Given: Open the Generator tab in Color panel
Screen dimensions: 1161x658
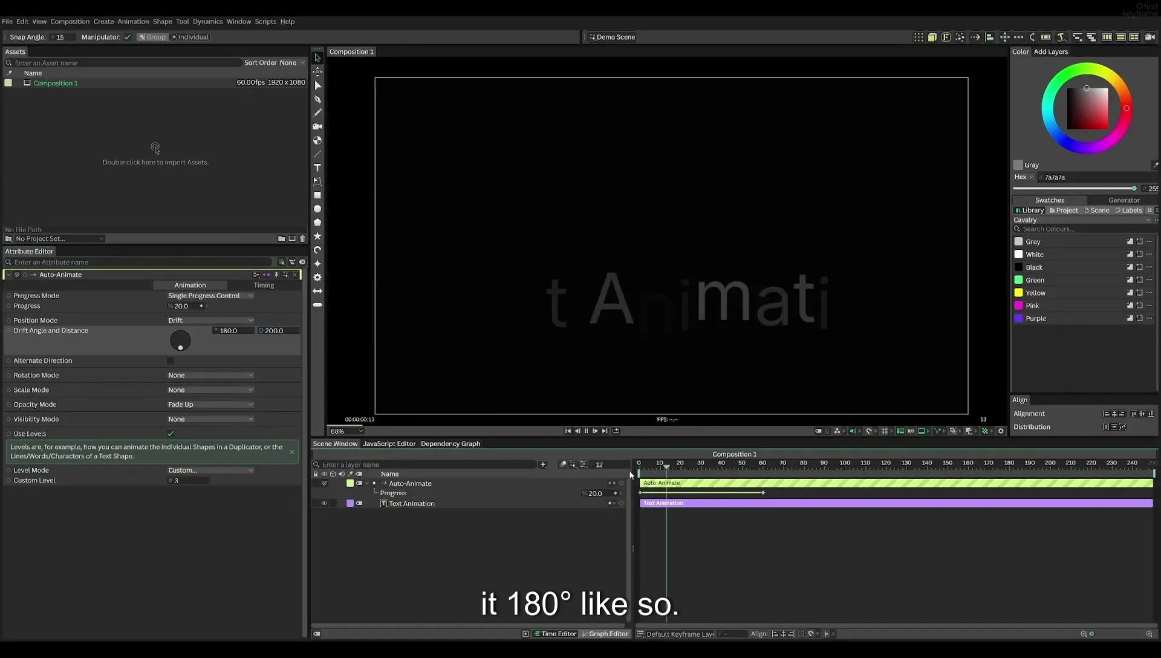Looking at the screenshot, I should 1124,200.
